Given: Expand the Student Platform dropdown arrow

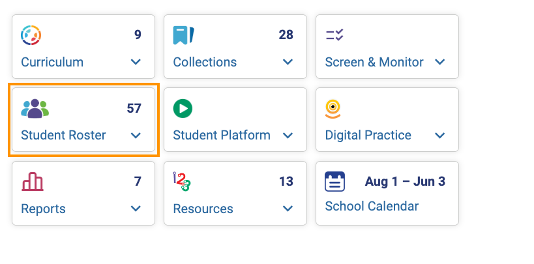Looking at the screenshot, I should tap(288, 136).
